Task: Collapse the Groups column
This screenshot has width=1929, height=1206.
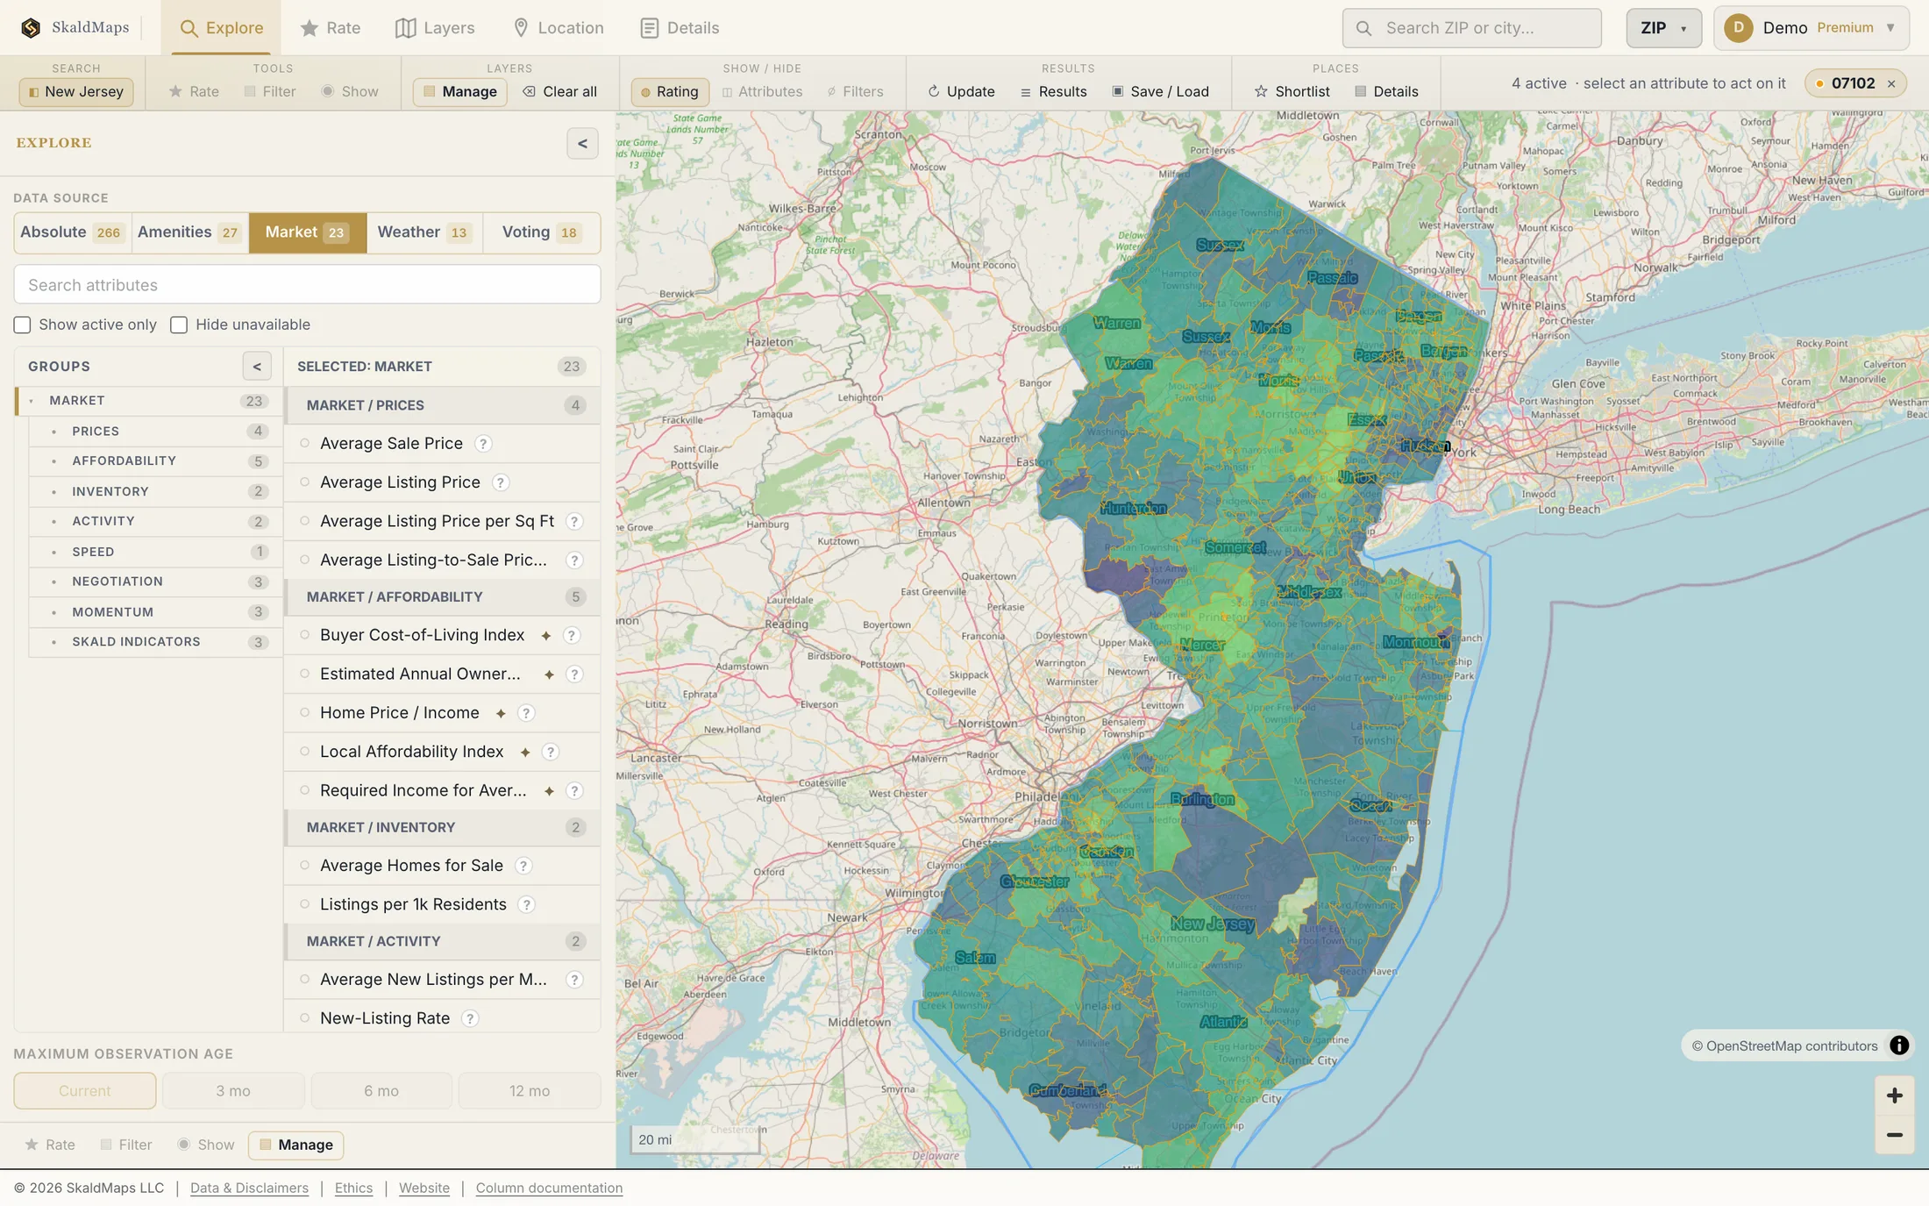Action: [x=257, y=367]
